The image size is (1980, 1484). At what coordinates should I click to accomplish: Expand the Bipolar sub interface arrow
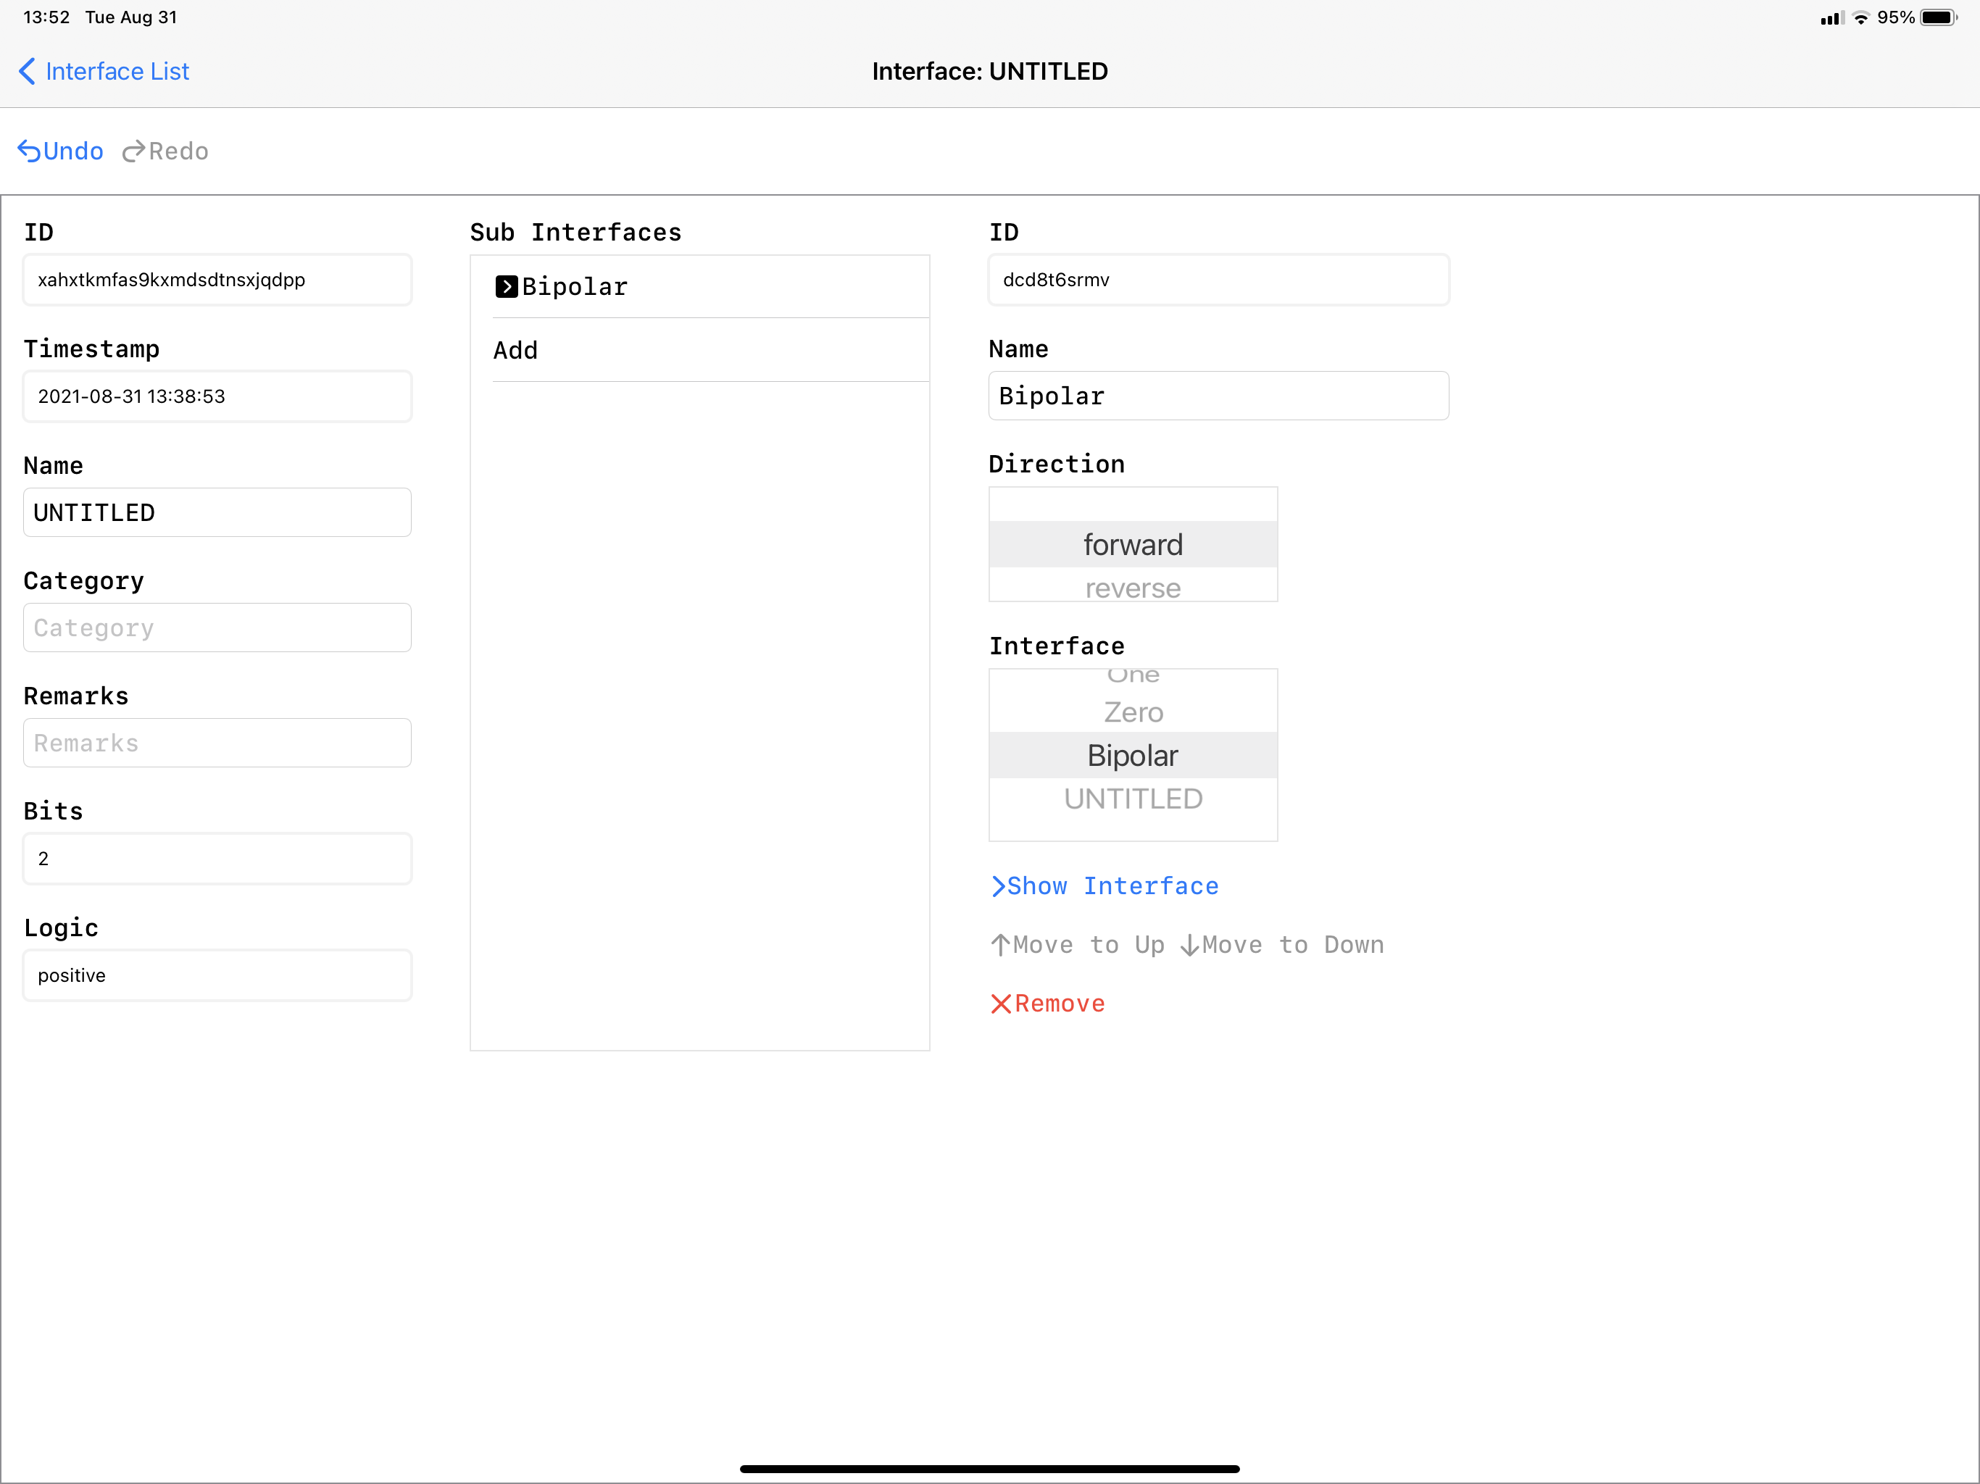506,286
